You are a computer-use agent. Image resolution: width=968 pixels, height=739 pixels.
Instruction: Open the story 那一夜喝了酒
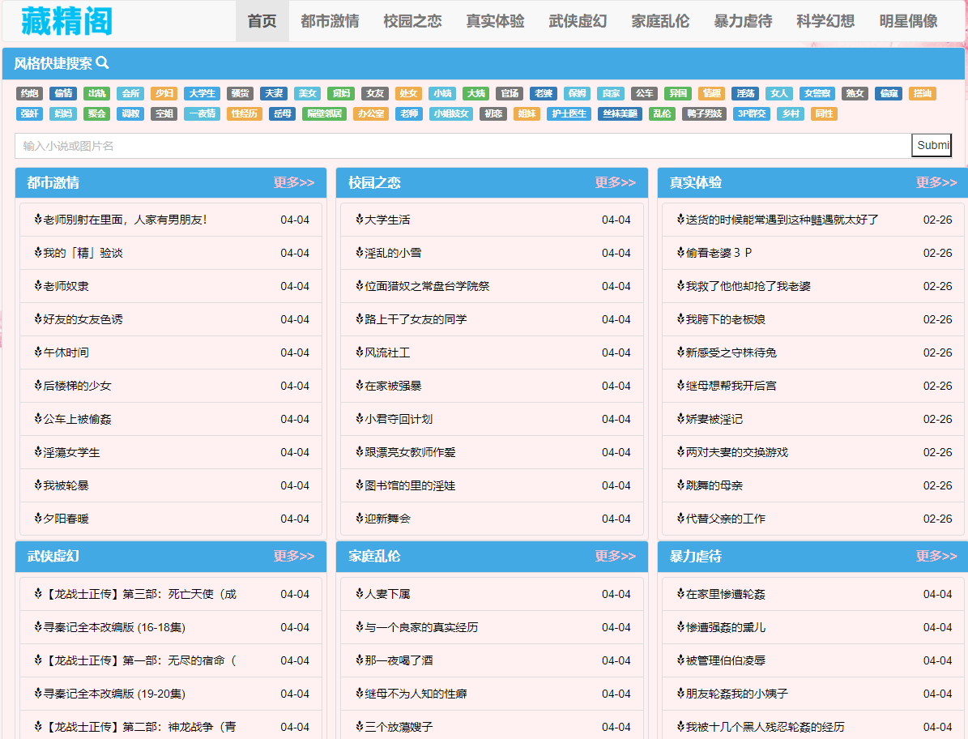(399, 660)
